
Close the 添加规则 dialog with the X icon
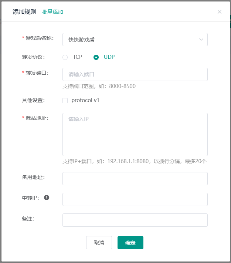(220, 12)
